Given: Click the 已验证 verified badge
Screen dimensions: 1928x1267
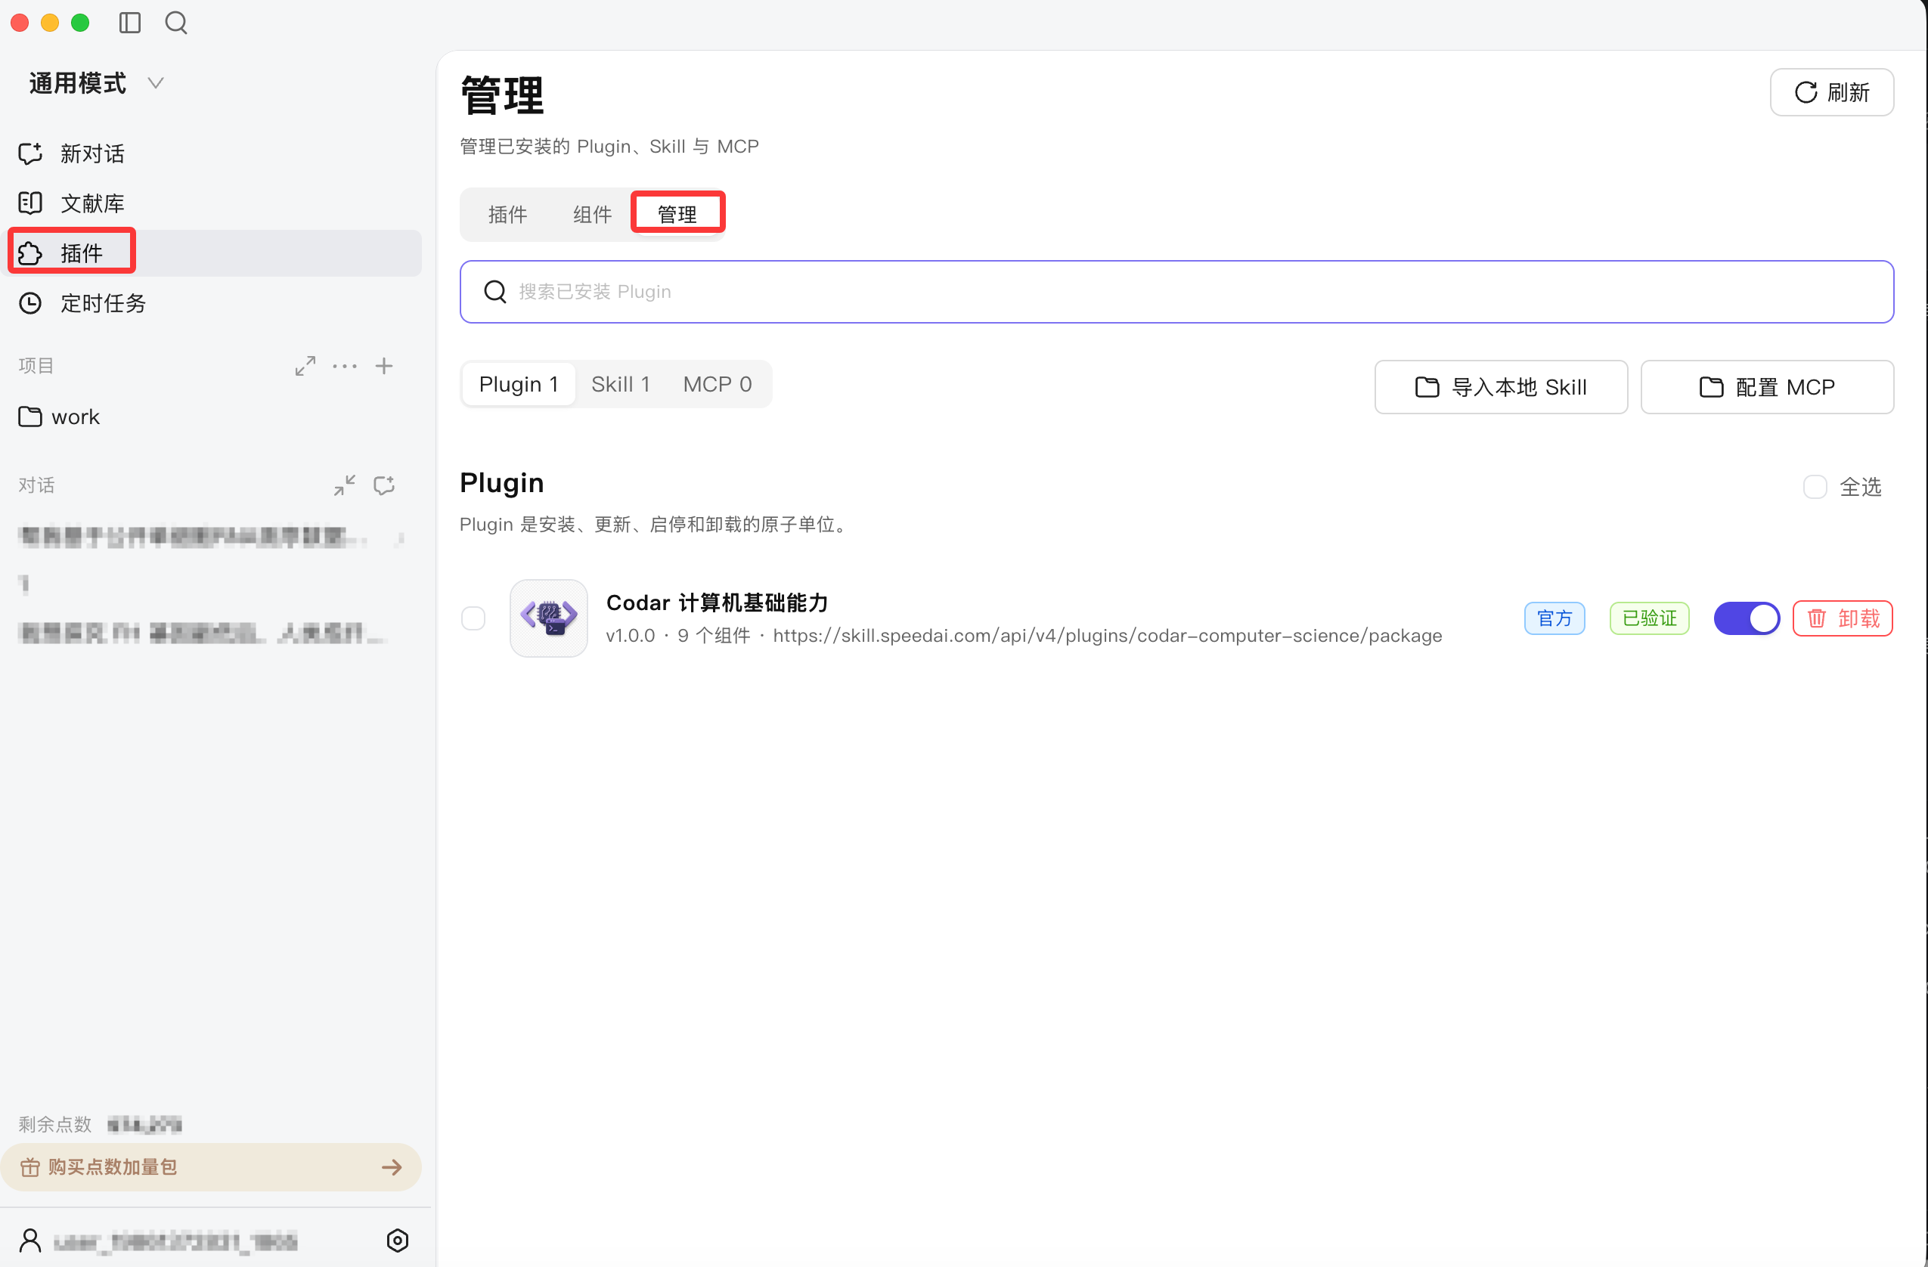Looking at the screenshot, I should (1649, 618).
